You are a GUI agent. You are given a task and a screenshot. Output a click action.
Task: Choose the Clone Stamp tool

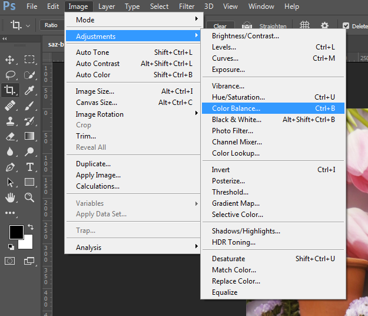pyautogui.click(x=10, y=121)
